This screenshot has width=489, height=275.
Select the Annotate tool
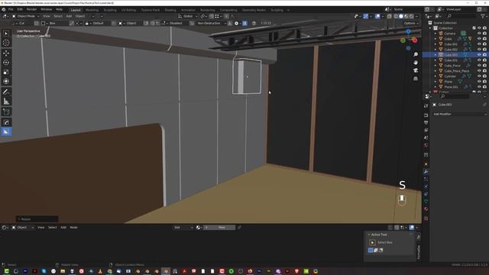pos(6,92)
